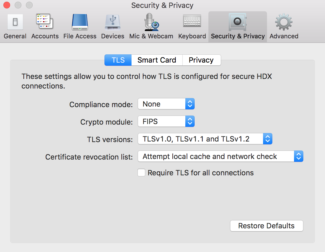325x252 pixels.
Task: Open the Crypto module dropdown
Action: pyautogui.click(x=166, y=121)
